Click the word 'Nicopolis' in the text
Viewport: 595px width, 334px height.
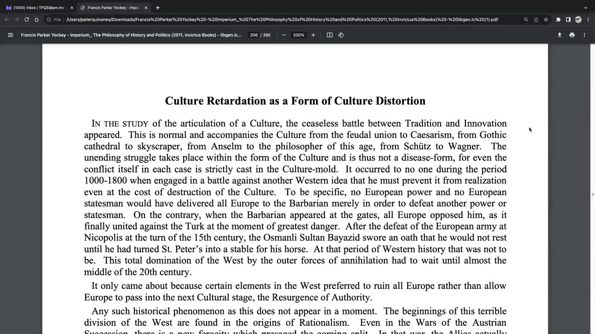click(x=102, y=238)
